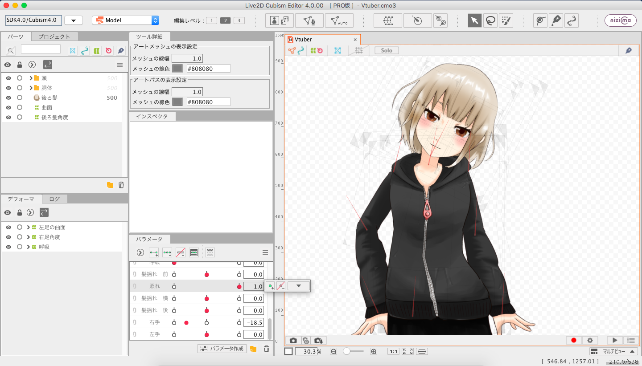The width and height of the screenshot is (642, 366).
Task: Expand the 頭 folder
Action: click(31, 78)
